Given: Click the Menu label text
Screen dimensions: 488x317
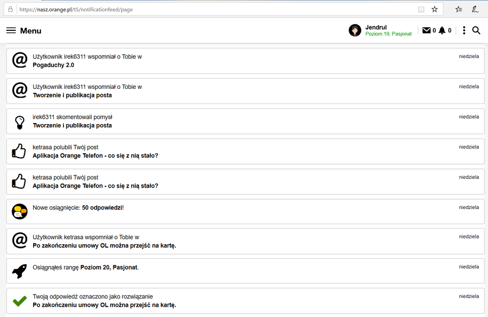Looking at the screenshot, I should [31, 31].
